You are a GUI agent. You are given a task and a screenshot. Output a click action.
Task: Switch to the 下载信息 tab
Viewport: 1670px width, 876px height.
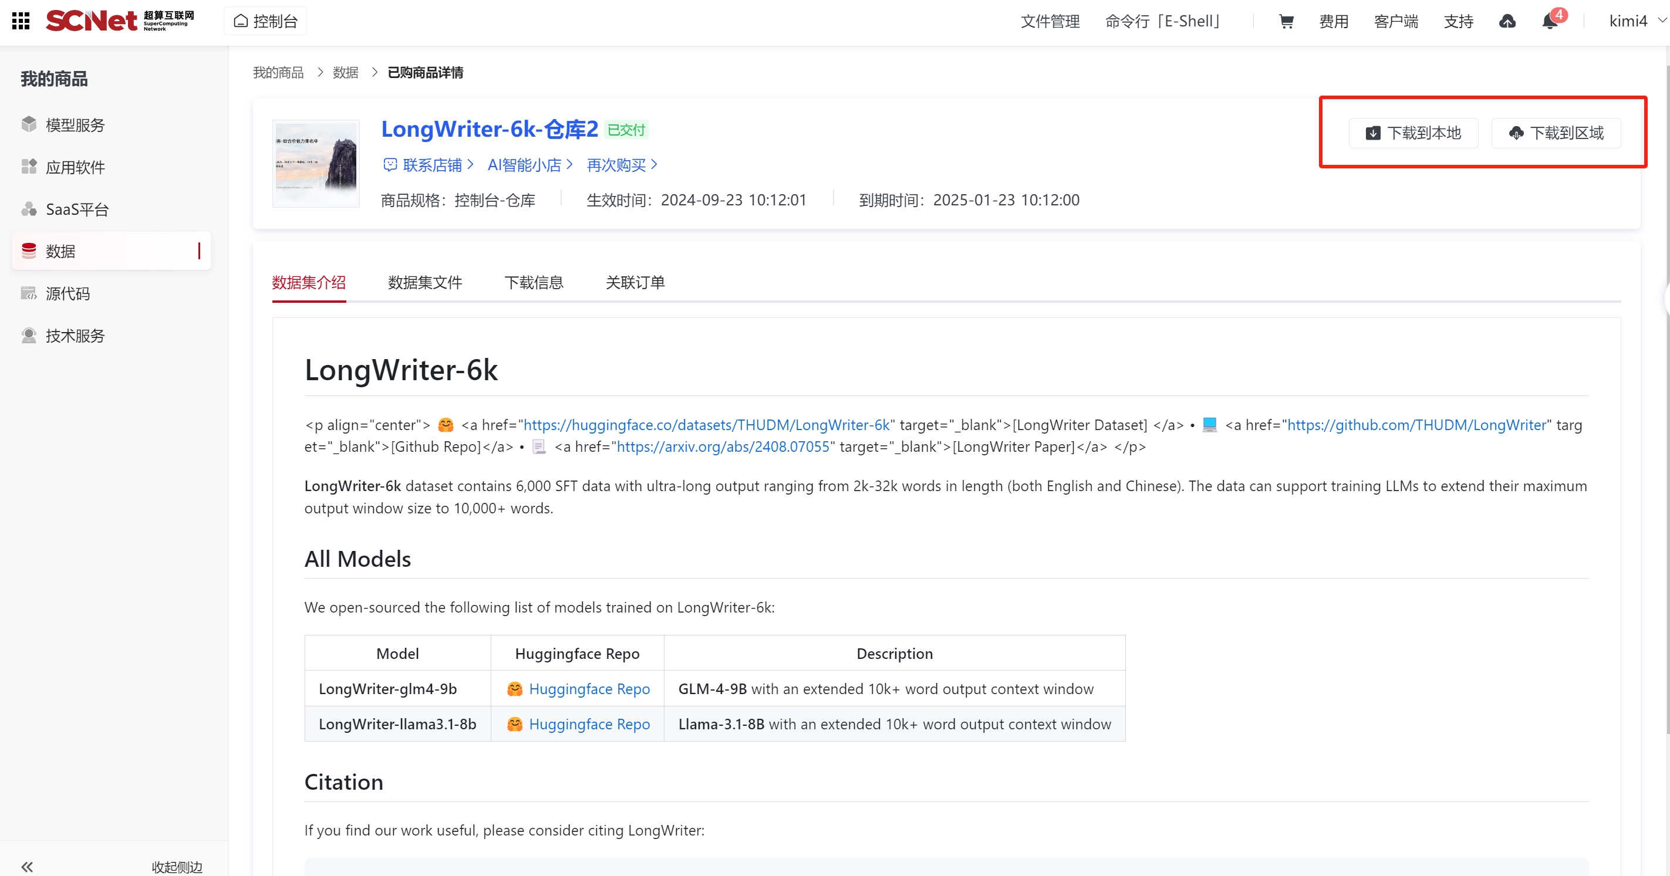[x=534, y=282]
